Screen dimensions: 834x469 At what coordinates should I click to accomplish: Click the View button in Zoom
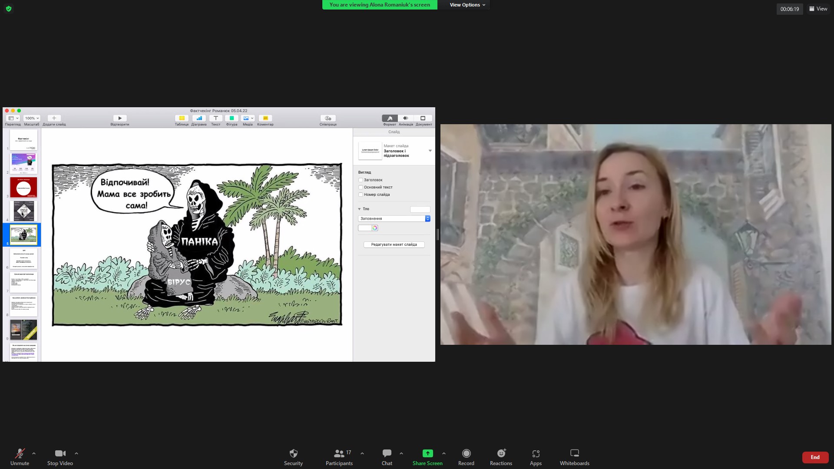(818, 9)
